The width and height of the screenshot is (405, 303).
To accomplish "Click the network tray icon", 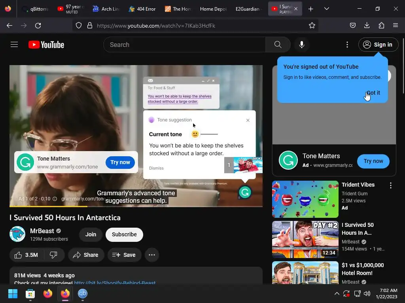I will [358, 294].
